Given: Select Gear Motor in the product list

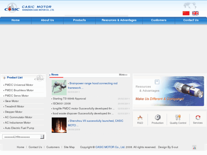Looking at the screenshot, I should tap(12, 101).
